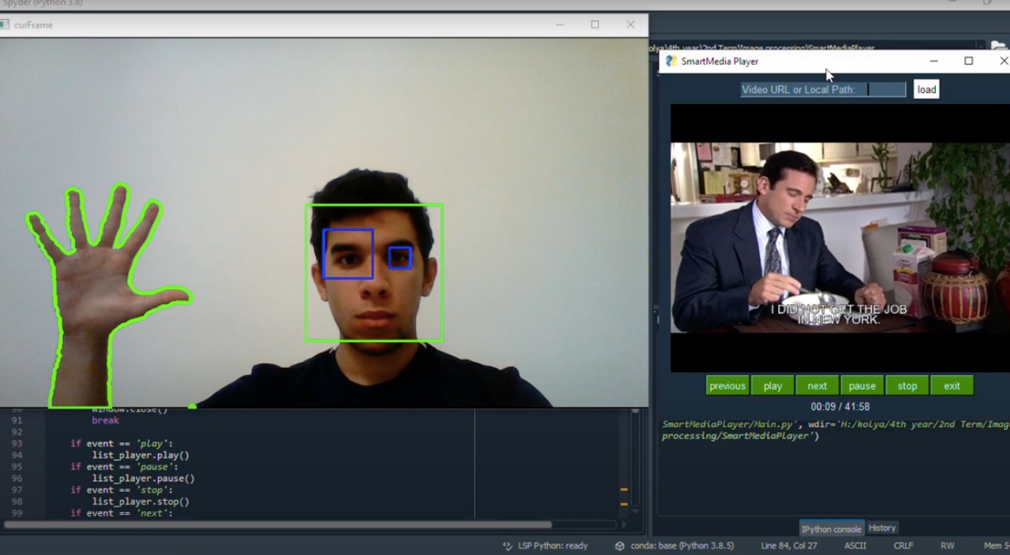This screenshot has width=1010, height=555.
Task: Click the load button
Action: (926, 89)
